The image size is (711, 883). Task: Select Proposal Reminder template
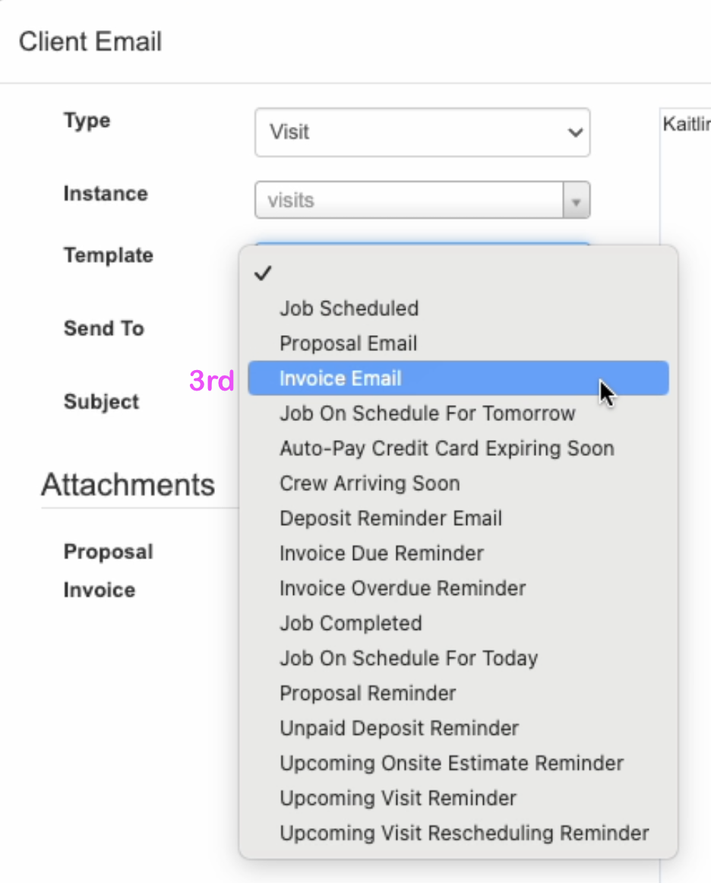coord(368,693)
